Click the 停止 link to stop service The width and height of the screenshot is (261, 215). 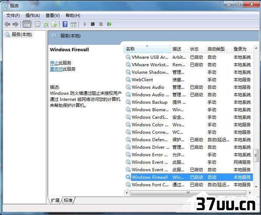[x=54, y=63]
